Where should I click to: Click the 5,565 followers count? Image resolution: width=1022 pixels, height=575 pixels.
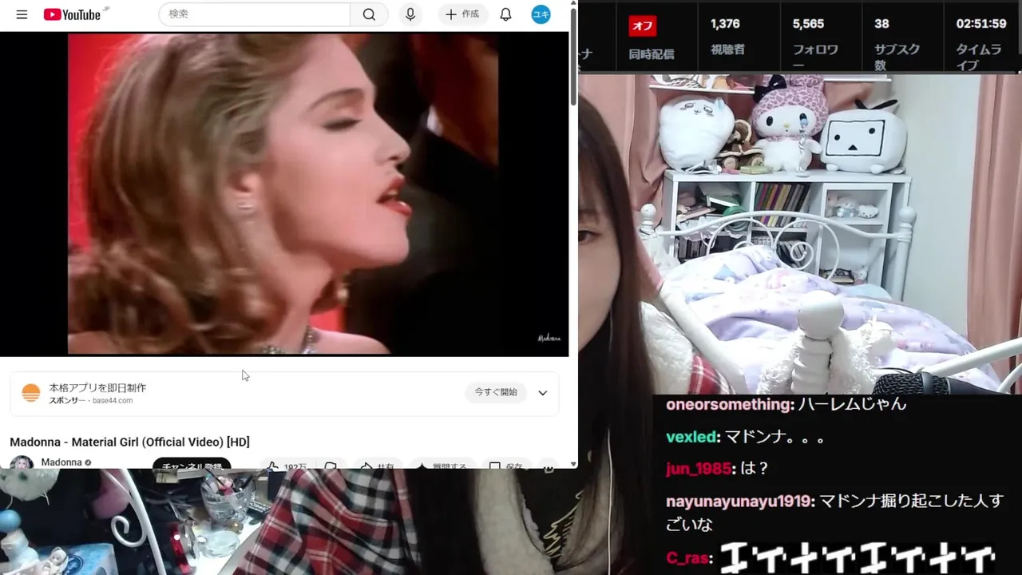(x=808, y=24)
